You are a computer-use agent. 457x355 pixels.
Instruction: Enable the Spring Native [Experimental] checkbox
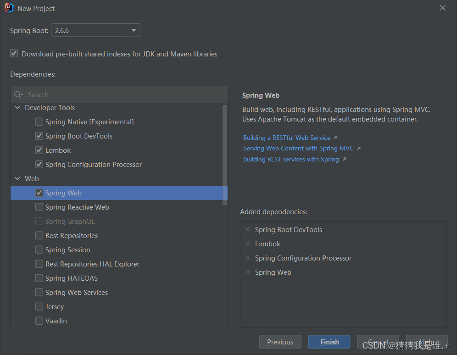39,122
